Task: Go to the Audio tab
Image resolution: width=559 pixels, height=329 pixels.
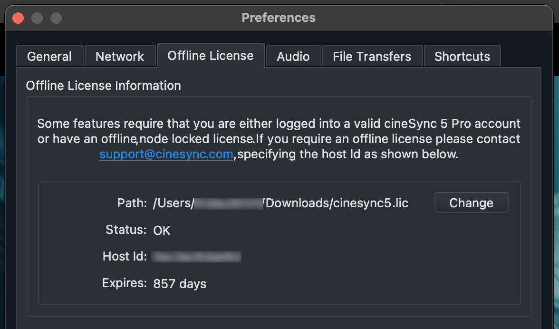Action: tap(293, 56)
